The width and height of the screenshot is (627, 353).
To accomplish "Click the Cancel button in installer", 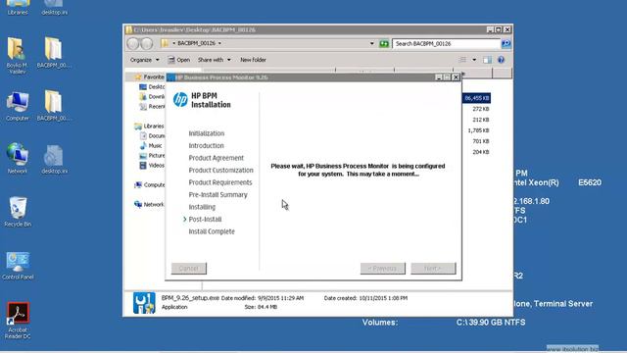I will pos(189,268).
